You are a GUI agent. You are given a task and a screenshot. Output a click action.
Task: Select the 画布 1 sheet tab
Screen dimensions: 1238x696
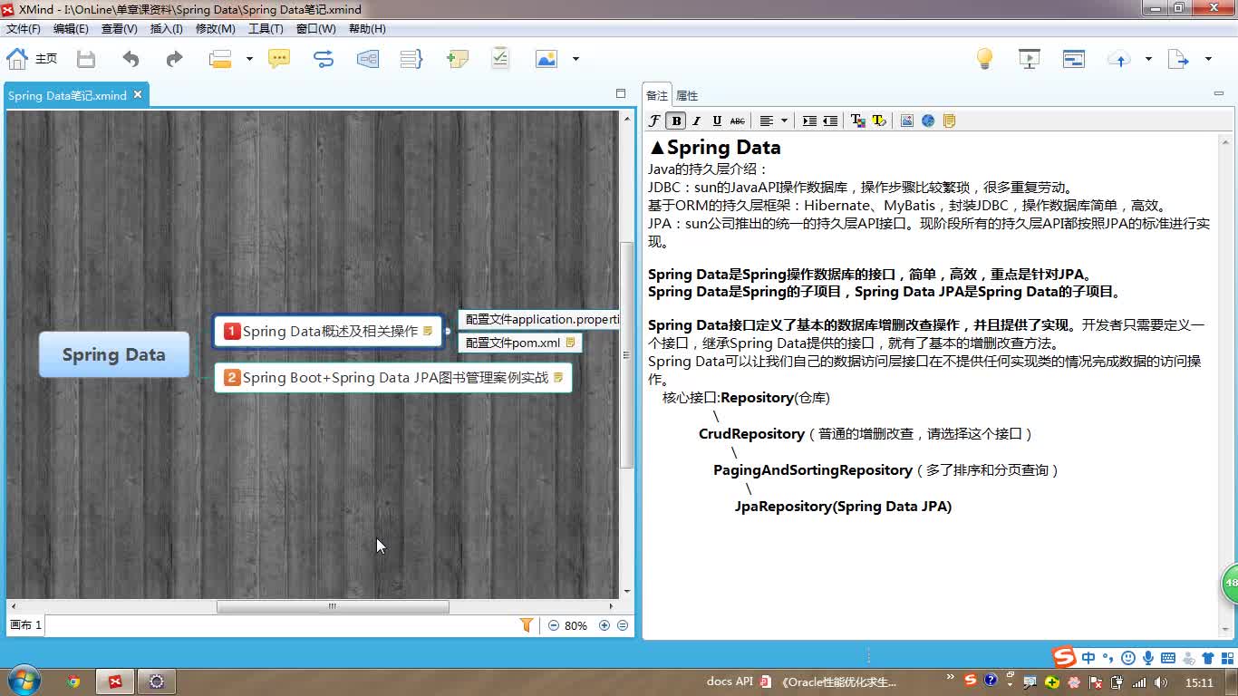click(x=25, y=625)
